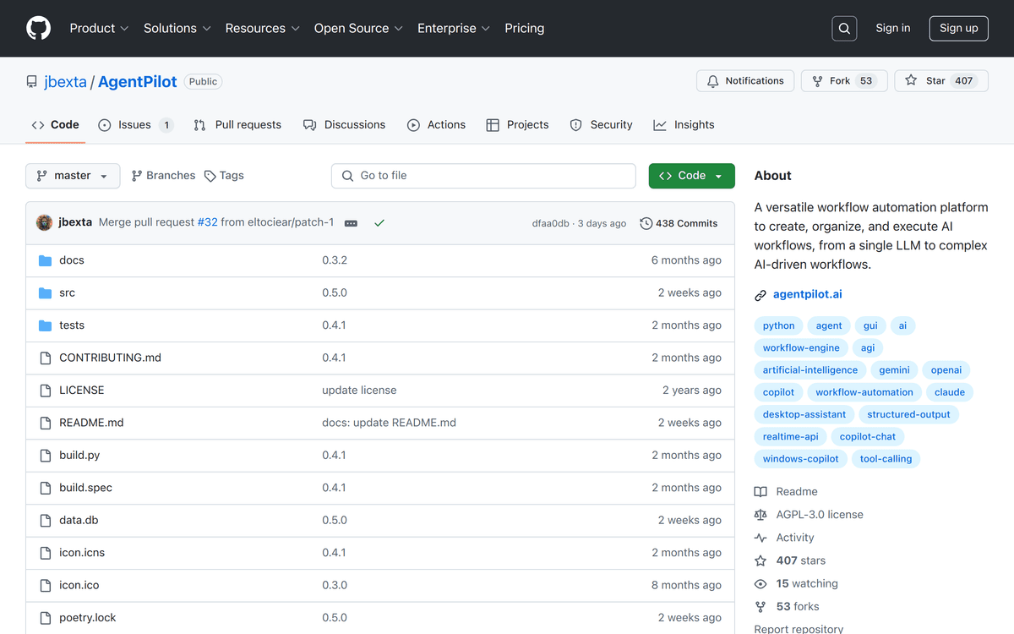
Task: Open the docs folder icon
Action: 46,260
